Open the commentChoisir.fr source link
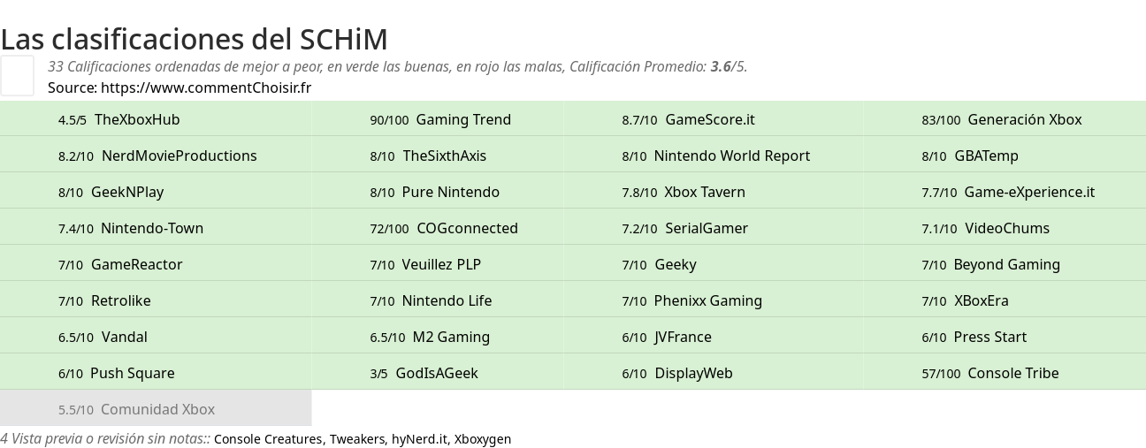Image resolution: width=1146 pixels, height=448 pixels. pos(206,87)
